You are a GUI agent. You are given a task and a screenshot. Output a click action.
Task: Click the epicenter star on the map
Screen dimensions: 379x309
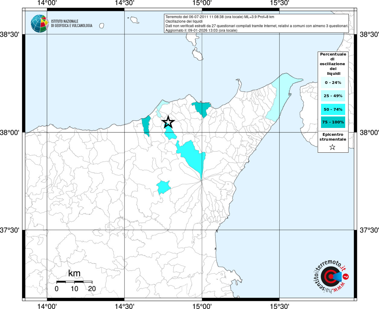168,122
